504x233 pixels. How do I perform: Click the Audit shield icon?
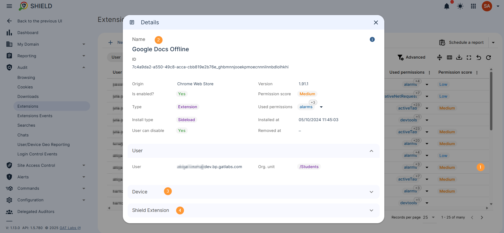pyautogui.click(x=9, y=68)
